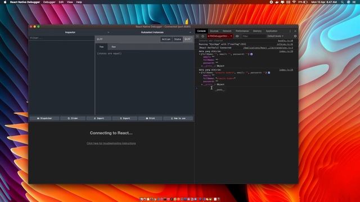
Task: Select the Action inspector view
Action: tap(166, 39)
